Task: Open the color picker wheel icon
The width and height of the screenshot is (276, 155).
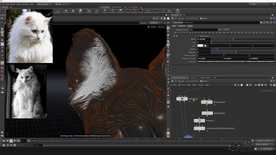Action: 205,46
